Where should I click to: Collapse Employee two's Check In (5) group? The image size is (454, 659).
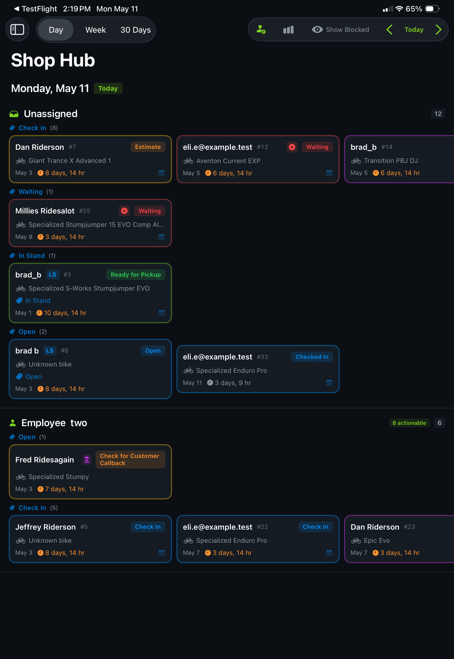(x=33, y=508)
